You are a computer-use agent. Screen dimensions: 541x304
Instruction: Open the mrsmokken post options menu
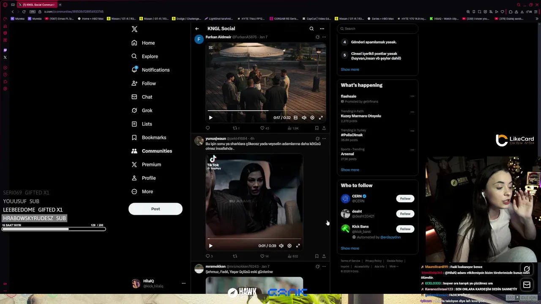324,266
